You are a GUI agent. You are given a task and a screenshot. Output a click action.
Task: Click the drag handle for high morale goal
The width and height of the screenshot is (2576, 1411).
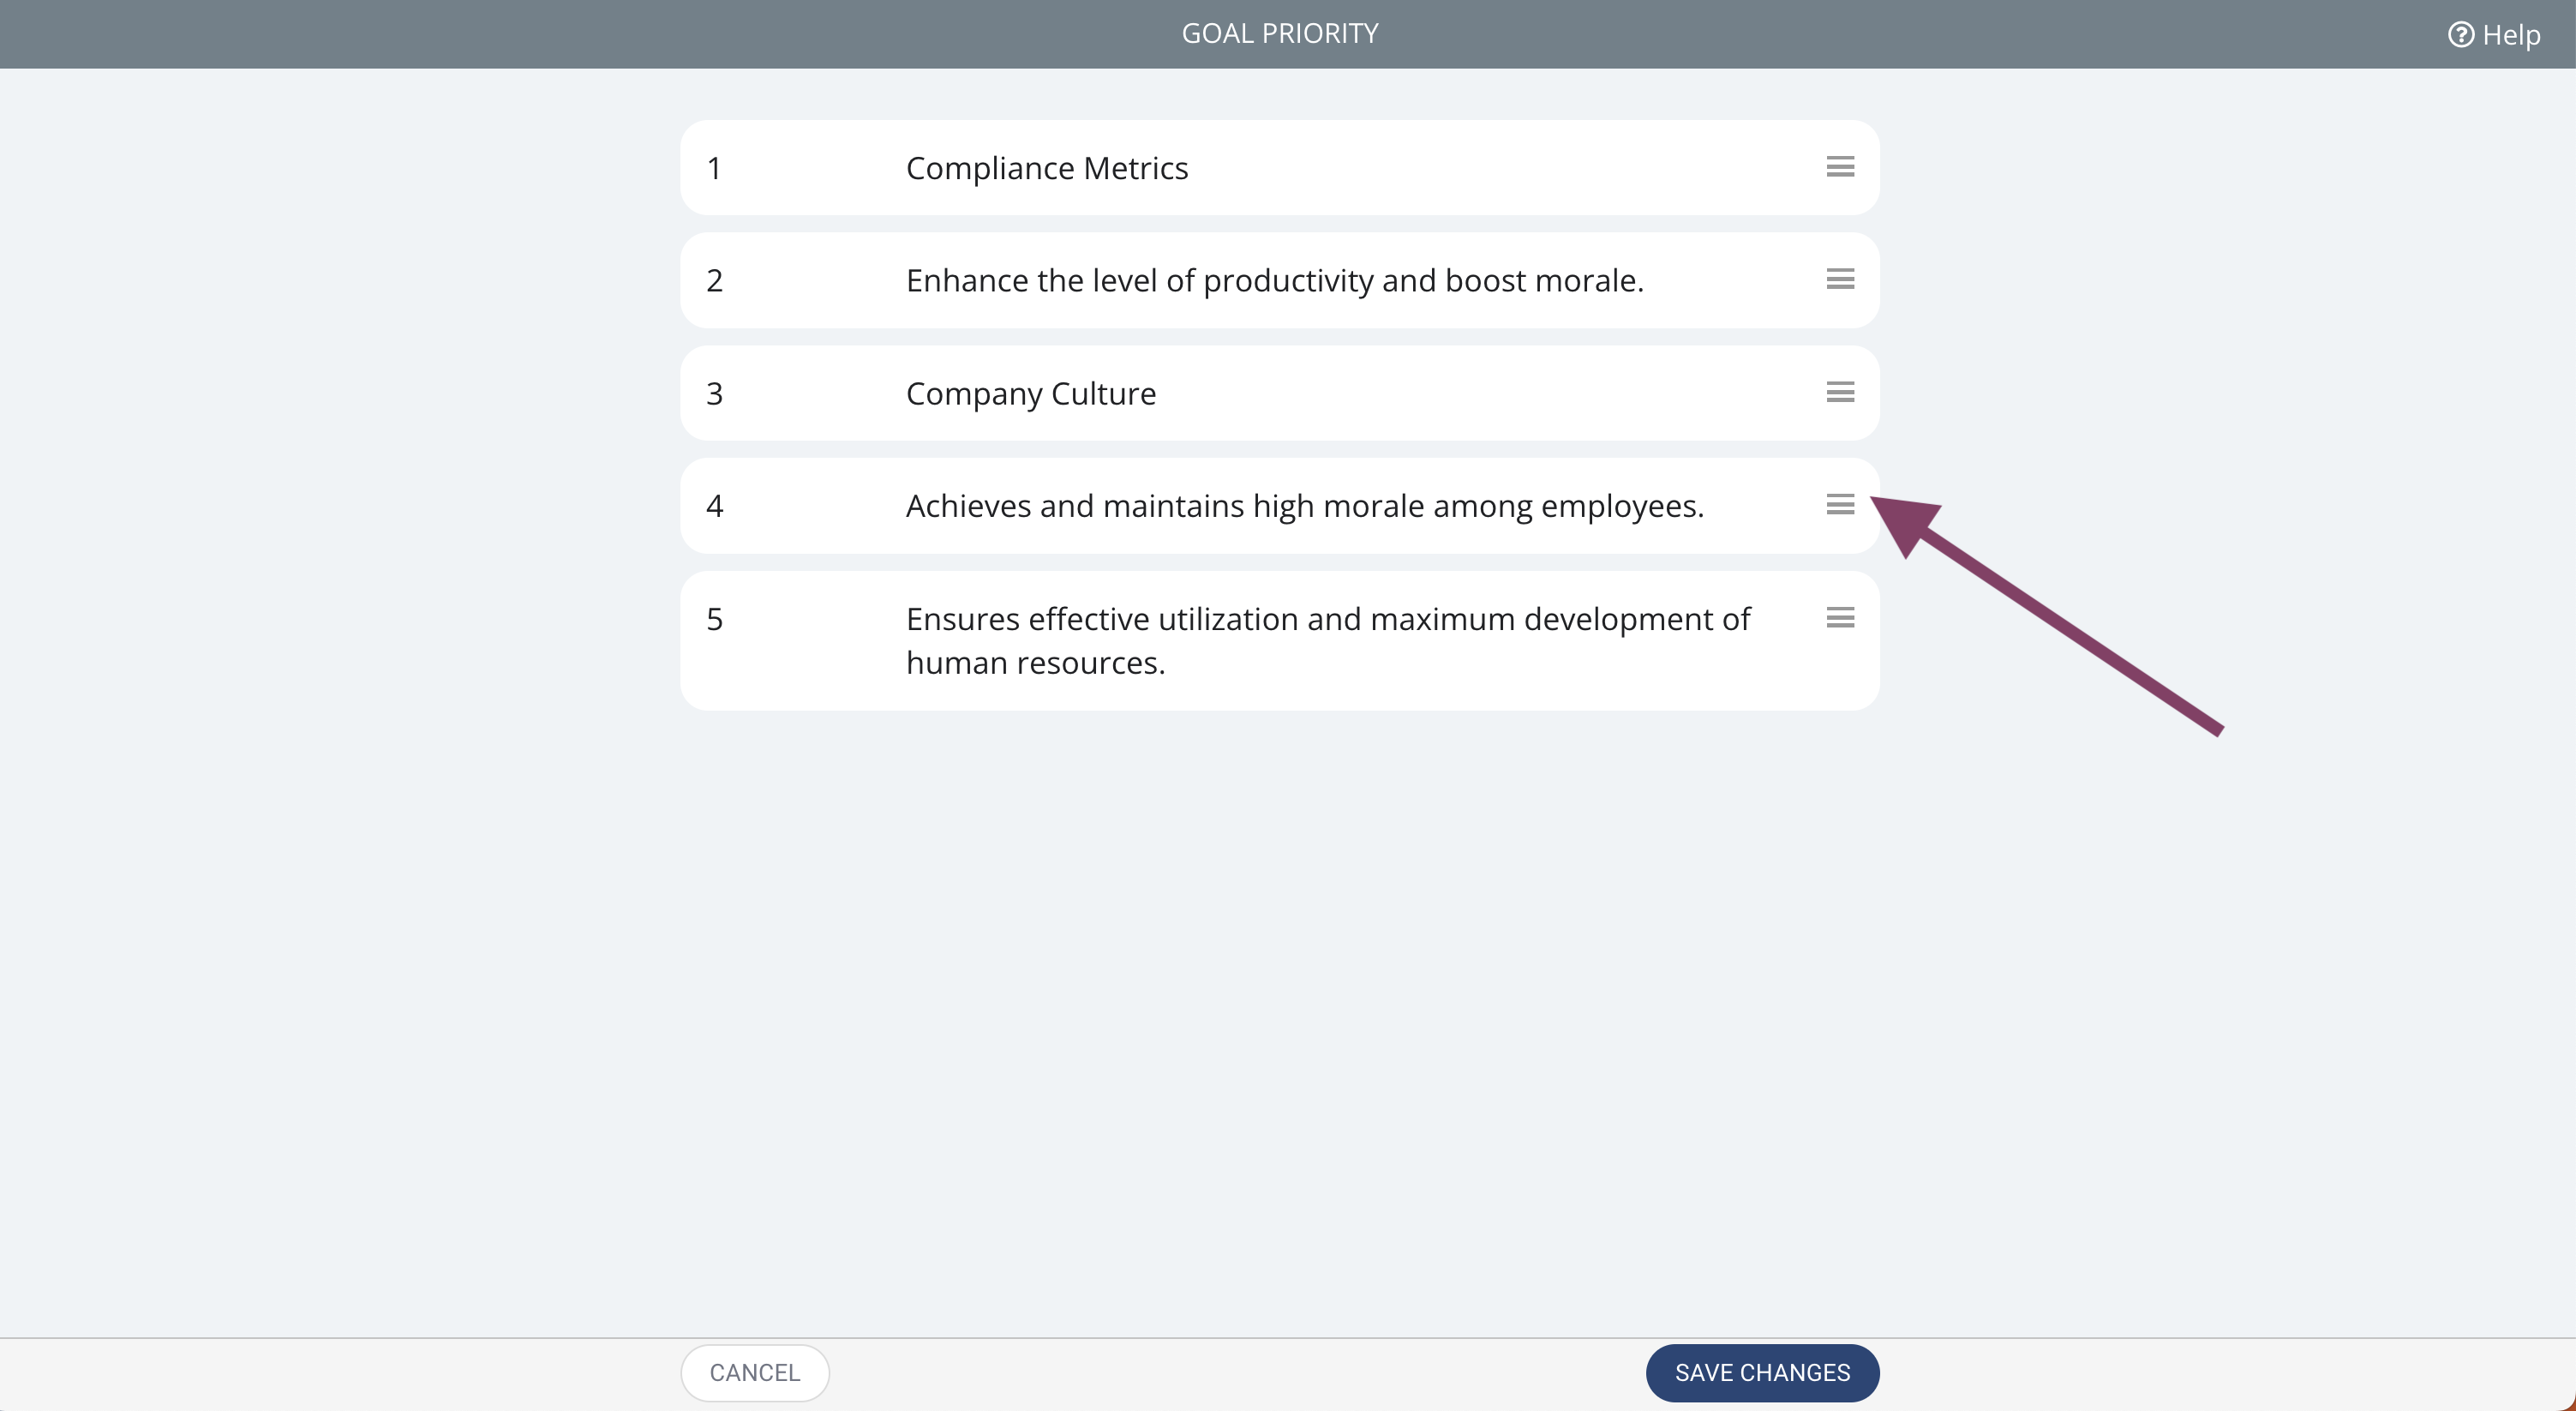tap(1840, 505)
